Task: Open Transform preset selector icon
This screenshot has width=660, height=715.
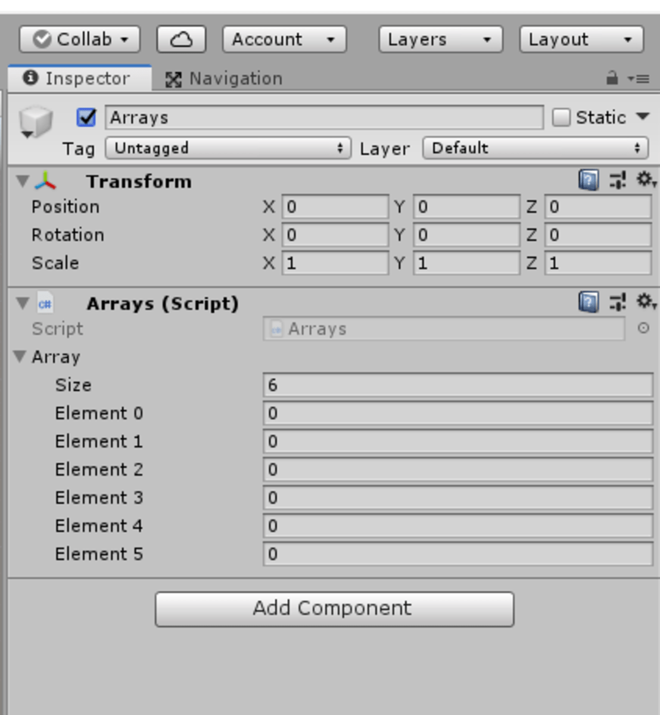Action: click(618, 180)
